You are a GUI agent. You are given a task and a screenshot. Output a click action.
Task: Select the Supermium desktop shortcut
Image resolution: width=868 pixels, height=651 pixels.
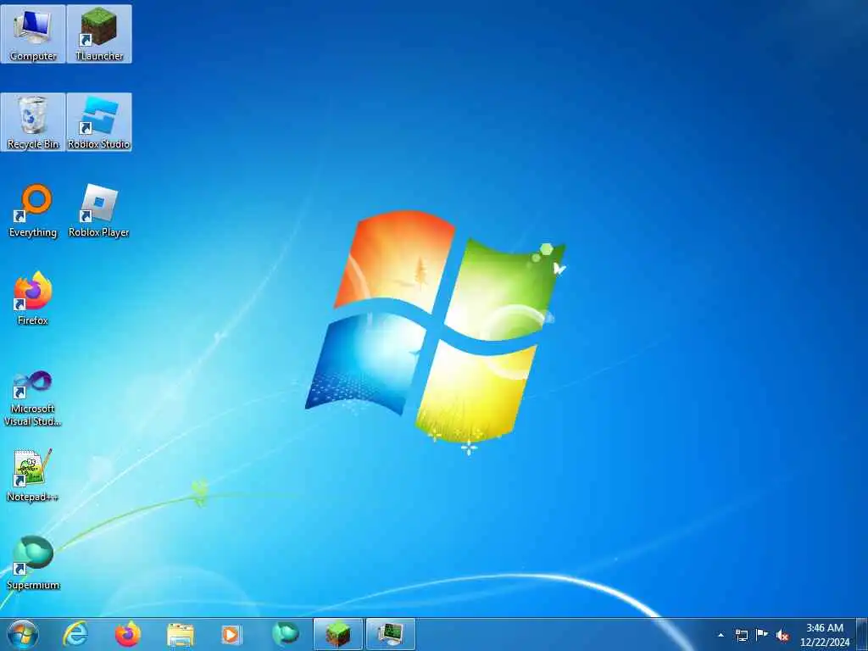pos(33,563)
